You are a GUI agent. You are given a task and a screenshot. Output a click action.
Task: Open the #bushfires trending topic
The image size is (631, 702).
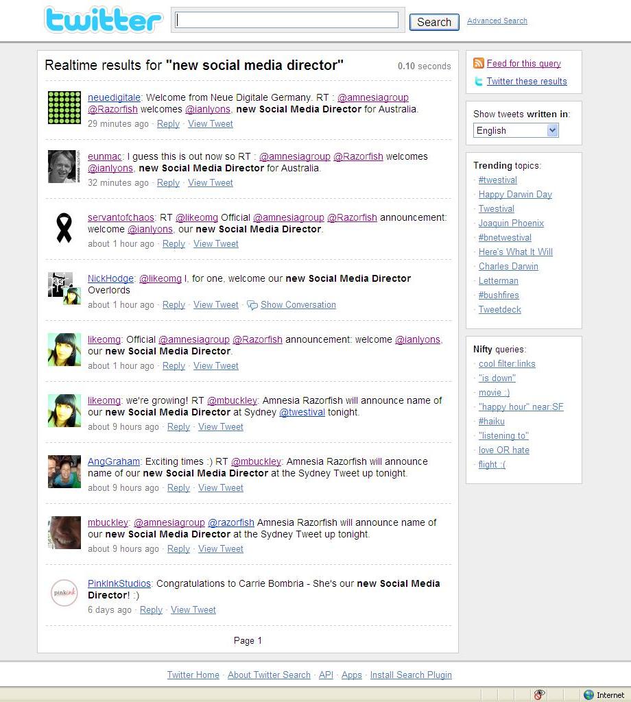499,295
